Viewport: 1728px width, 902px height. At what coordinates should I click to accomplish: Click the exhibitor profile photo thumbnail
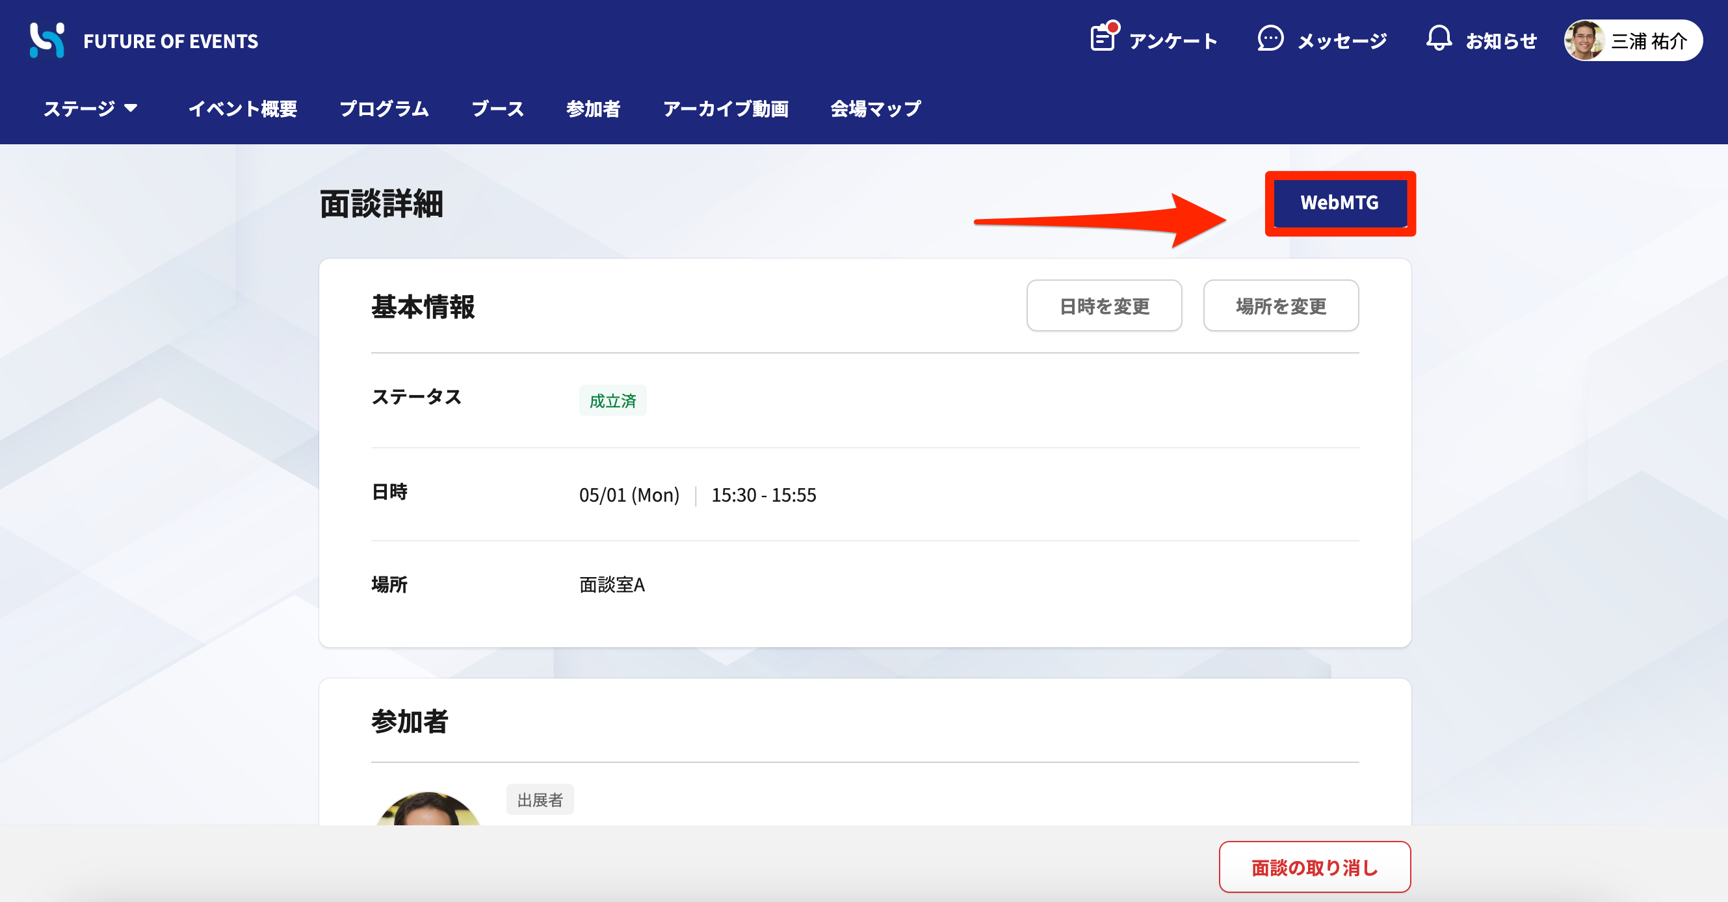[x=428, y=809]
